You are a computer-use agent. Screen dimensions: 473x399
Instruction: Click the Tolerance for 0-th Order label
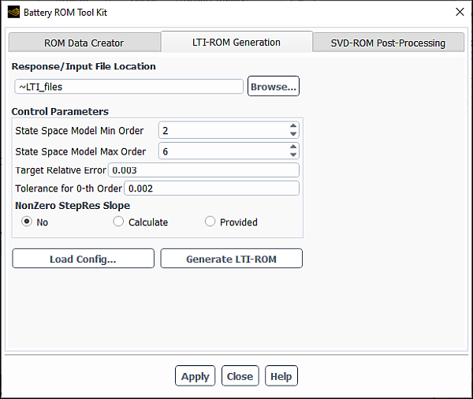tap(69, 188)
